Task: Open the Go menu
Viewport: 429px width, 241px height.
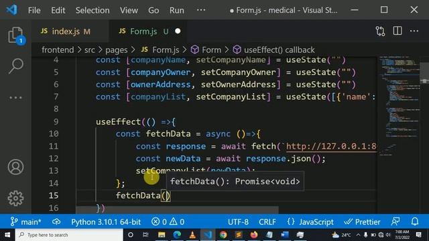Action: pyautogui.click(x=154, y=11)
